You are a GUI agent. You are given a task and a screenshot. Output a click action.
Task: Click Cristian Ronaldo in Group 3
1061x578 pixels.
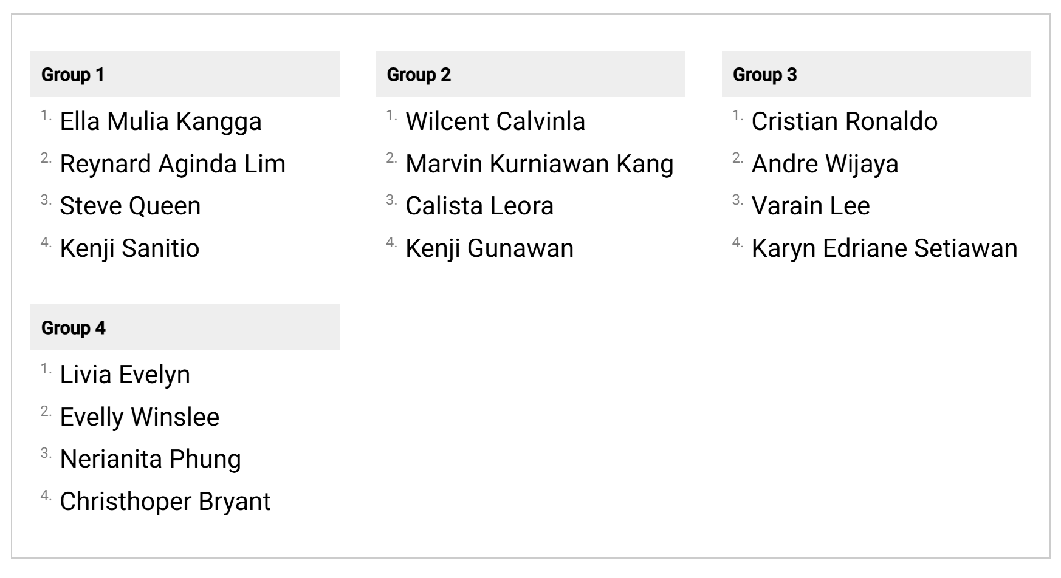844,121
